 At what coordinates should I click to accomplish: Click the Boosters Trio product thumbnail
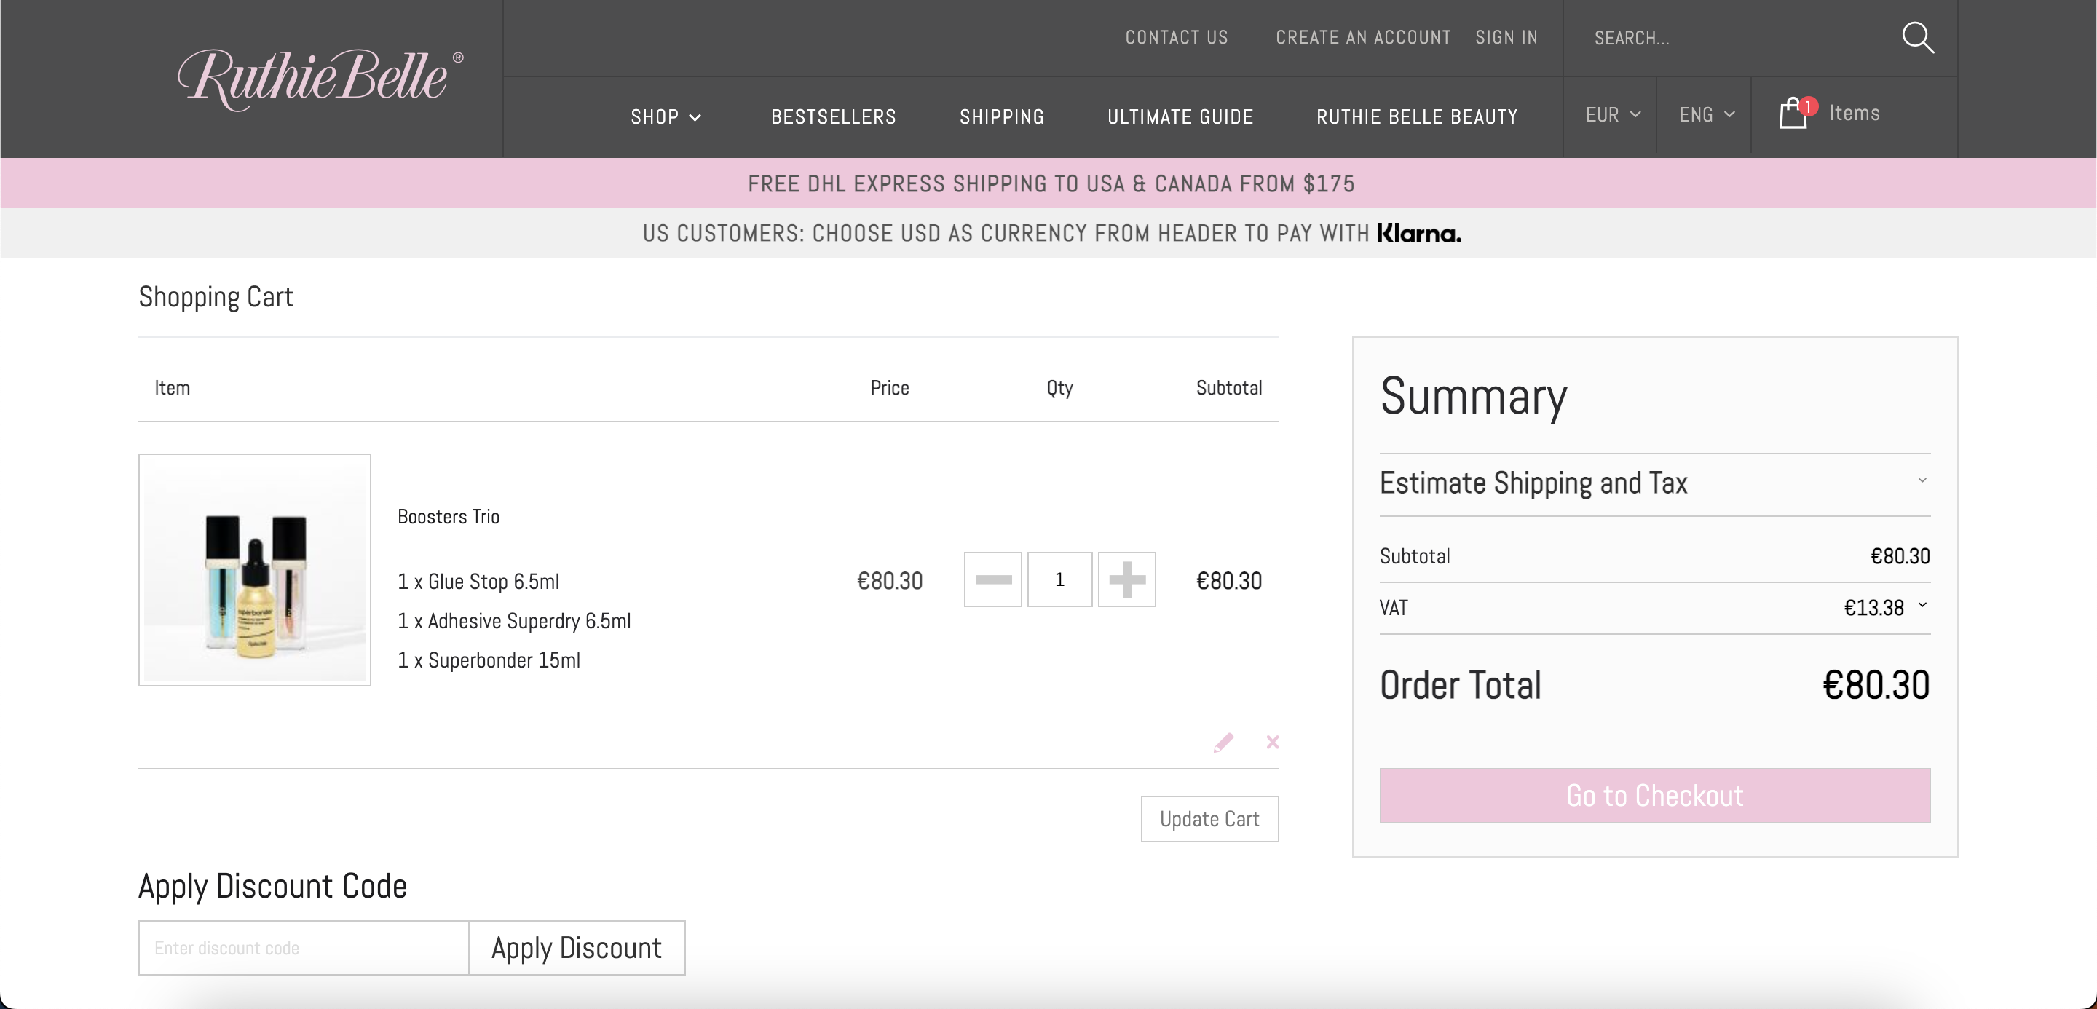coord(255,569)
